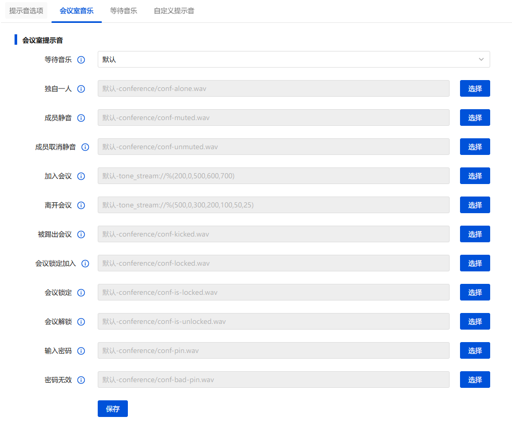Click the conf-muted.wav input field
Viewport: 512px width, 431px height.
(x=273, y=117)
